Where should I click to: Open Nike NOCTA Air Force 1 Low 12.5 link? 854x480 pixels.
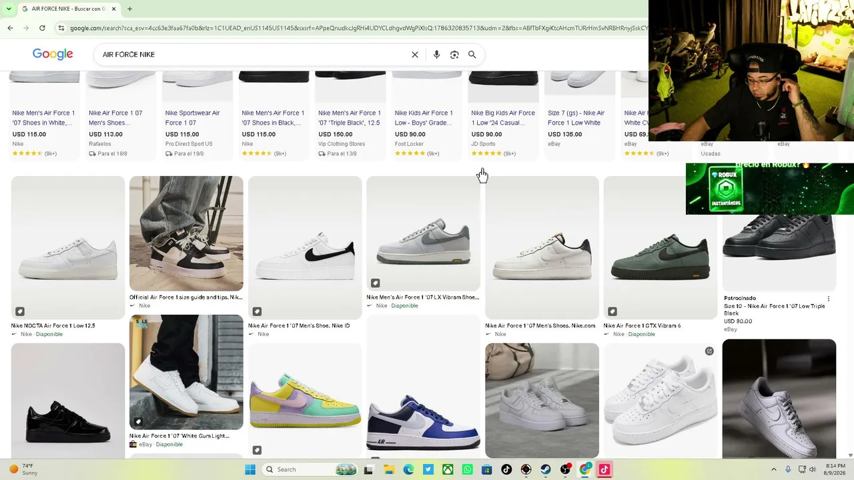pos(53,326)
